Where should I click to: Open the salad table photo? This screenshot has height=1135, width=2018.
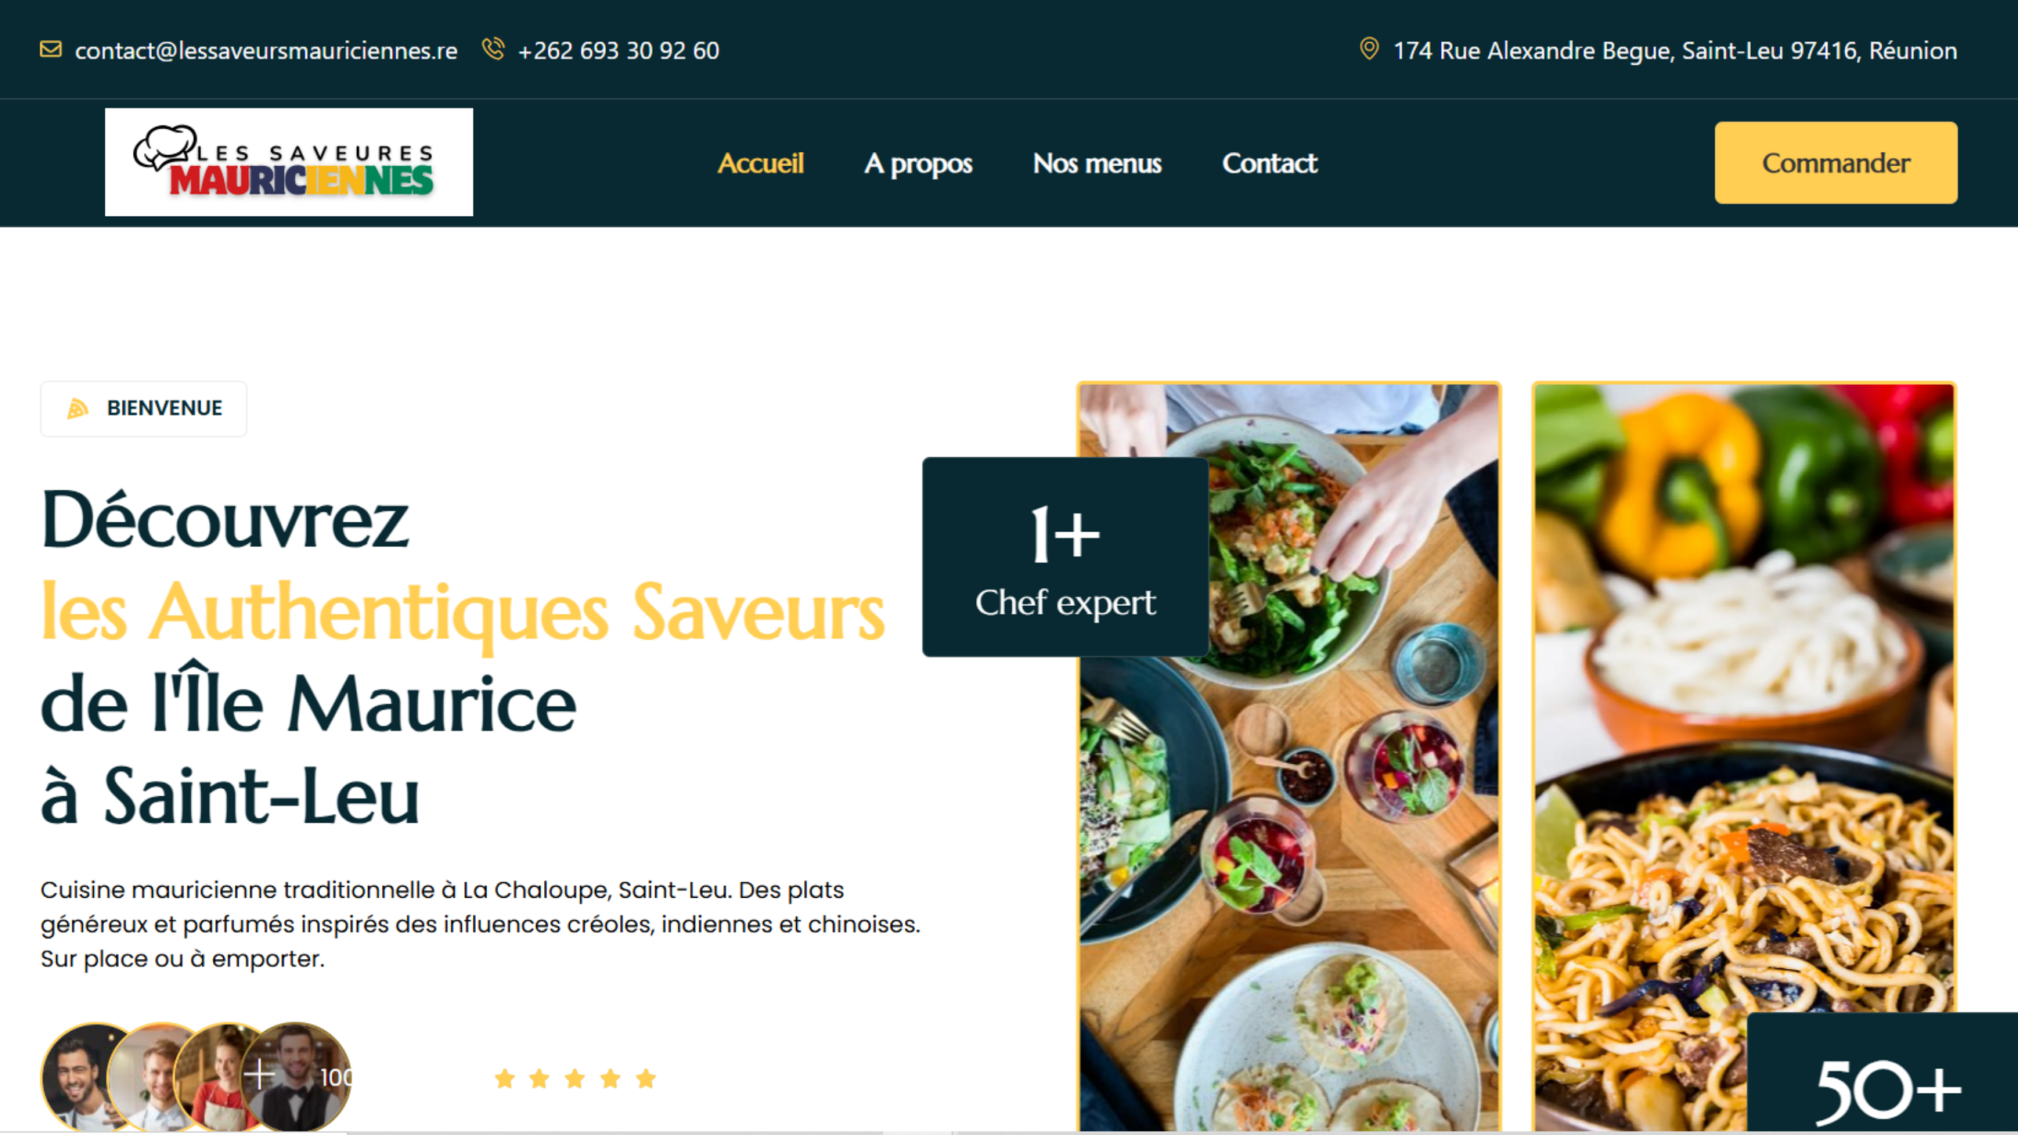[1290, 757]
